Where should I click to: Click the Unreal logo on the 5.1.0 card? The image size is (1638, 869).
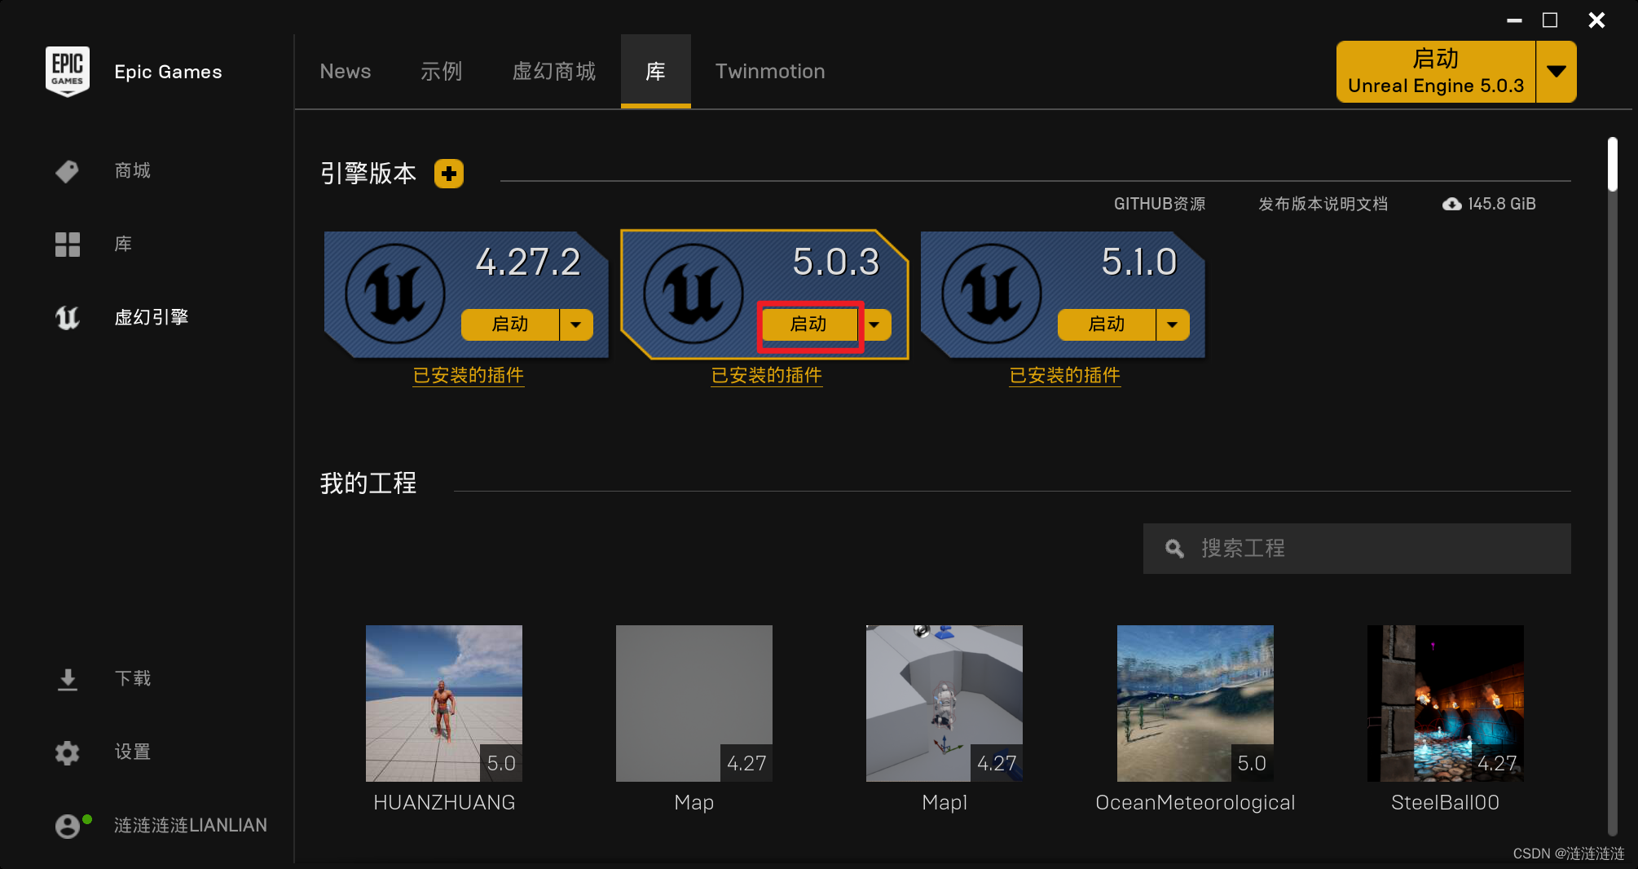[x=992, y=293]
